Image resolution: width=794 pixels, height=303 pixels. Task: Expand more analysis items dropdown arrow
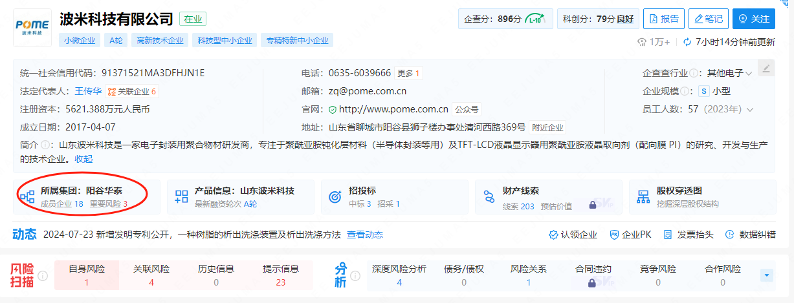pos(767,275)
